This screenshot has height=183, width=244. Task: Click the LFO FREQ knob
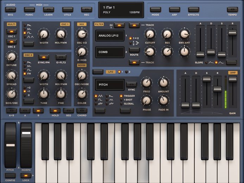146,83
